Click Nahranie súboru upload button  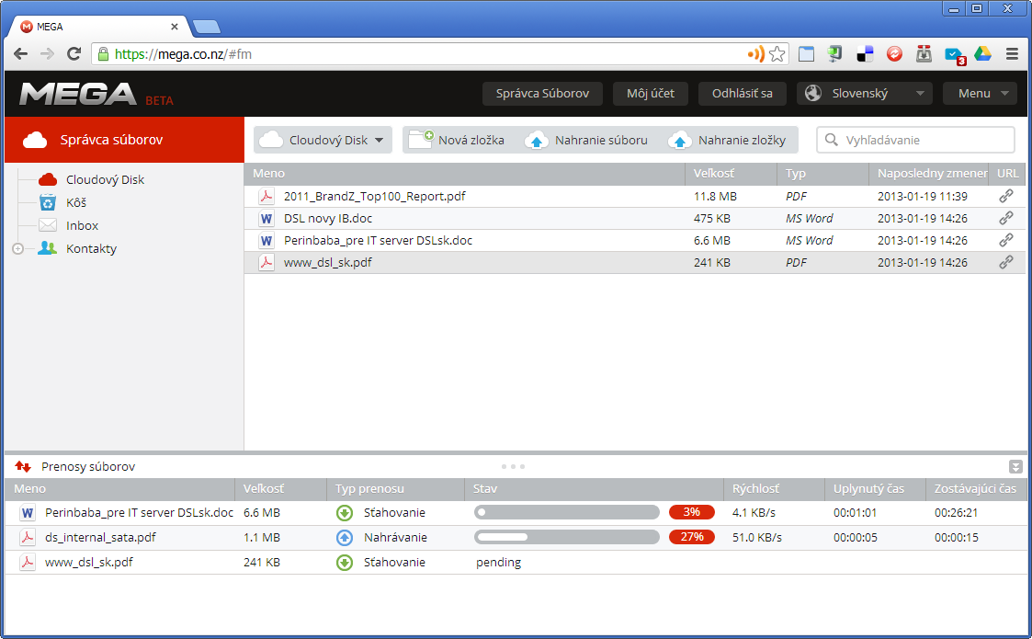(x=587, y=140)
